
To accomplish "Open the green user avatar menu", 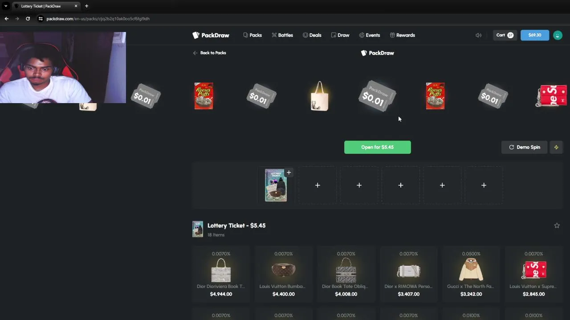I will (x=558, y=35).
